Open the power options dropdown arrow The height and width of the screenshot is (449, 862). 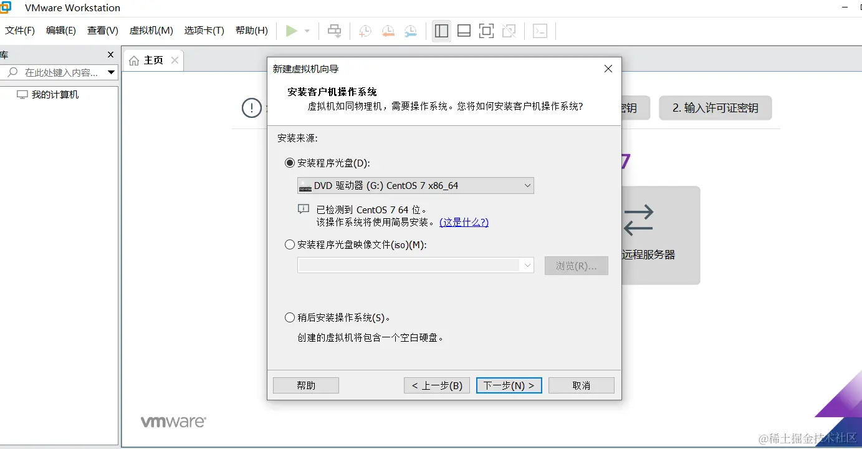[307, 31]
